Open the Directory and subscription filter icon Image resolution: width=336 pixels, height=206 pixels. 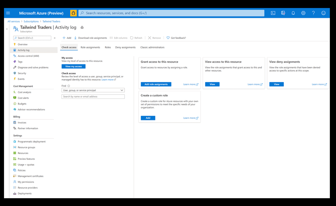click(x=283, y=13)
